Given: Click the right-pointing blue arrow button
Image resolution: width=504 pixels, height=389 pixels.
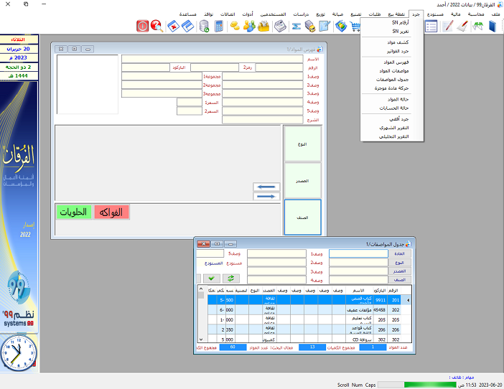Looking at the screenshot, I should 266,195.
